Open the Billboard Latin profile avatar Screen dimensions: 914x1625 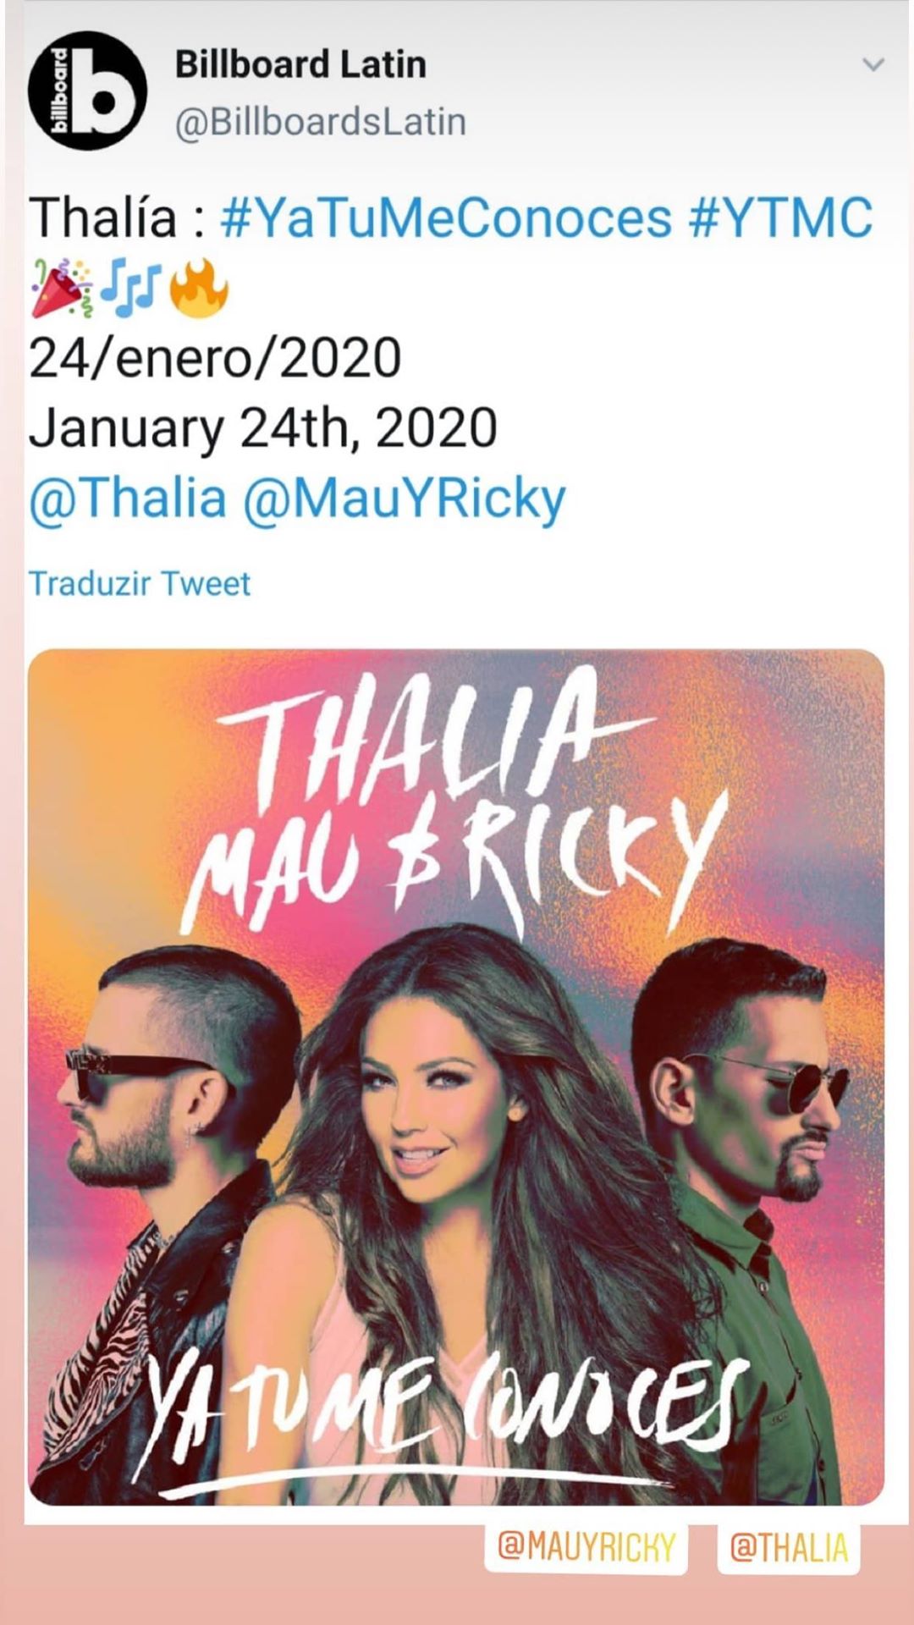(x=87, y=91)
